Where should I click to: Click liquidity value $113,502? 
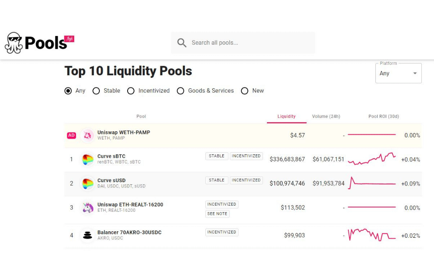click(x=293, y=208)
